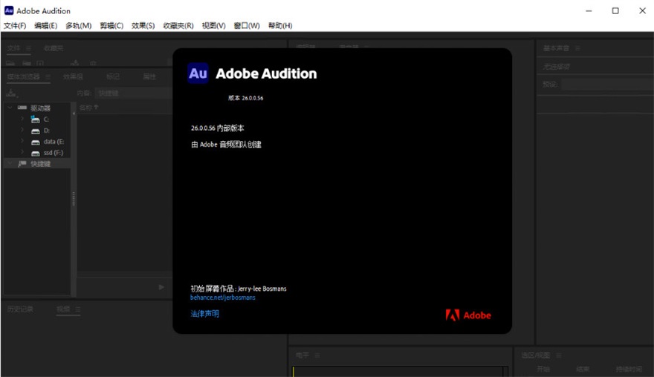Open the 预设 preset dropdown

608,85
